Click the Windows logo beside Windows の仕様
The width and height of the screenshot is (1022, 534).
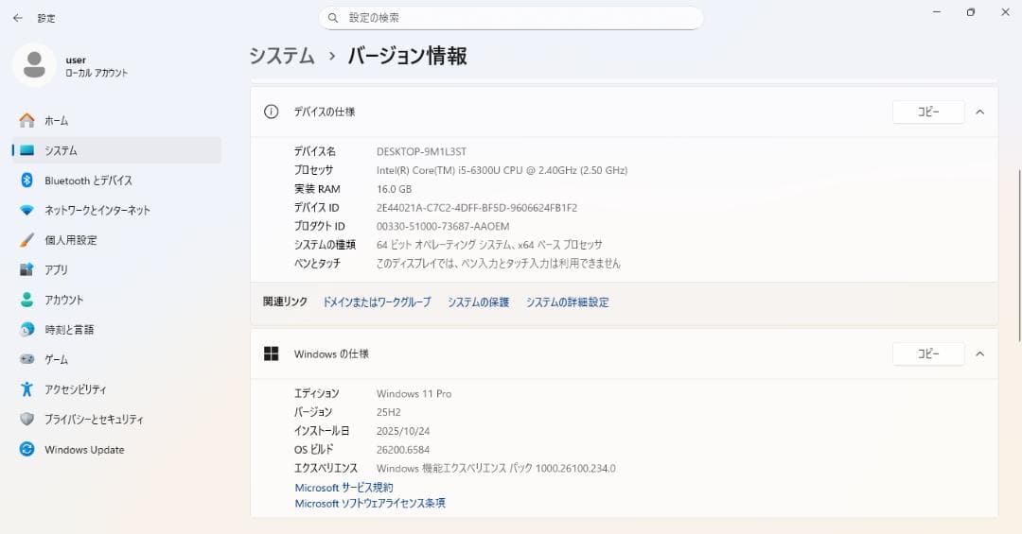coord(272,353)
